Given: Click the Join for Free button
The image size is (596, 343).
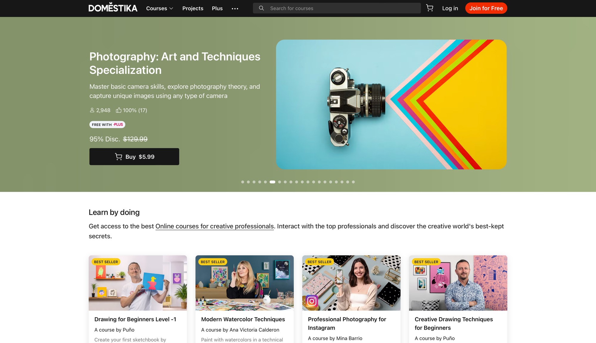Looking at the screenshot, I should click(486, 8).
